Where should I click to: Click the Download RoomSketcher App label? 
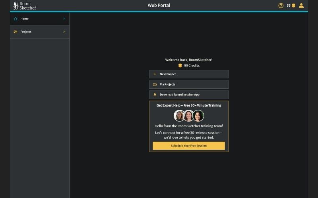click(x=179, y=95)
